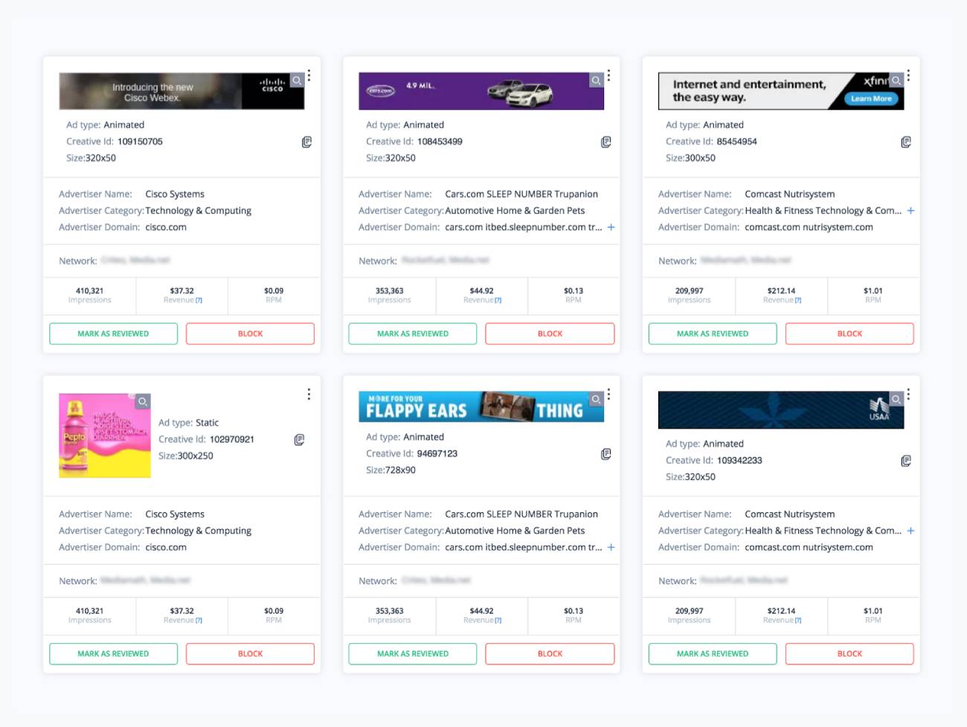Select size text 300x50
The image size is (967, 727).
tap(700, 158)
